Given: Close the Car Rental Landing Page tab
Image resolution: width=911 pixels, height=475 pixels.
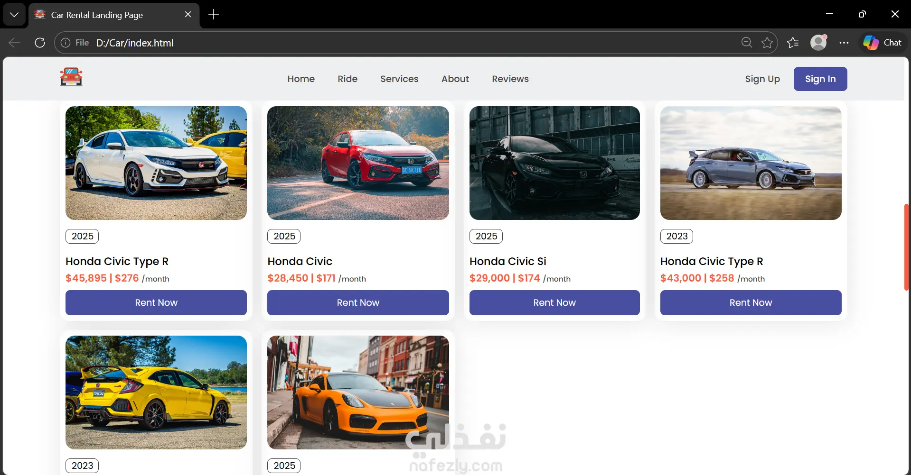Looking at the screenshot, I should [188, 15].
